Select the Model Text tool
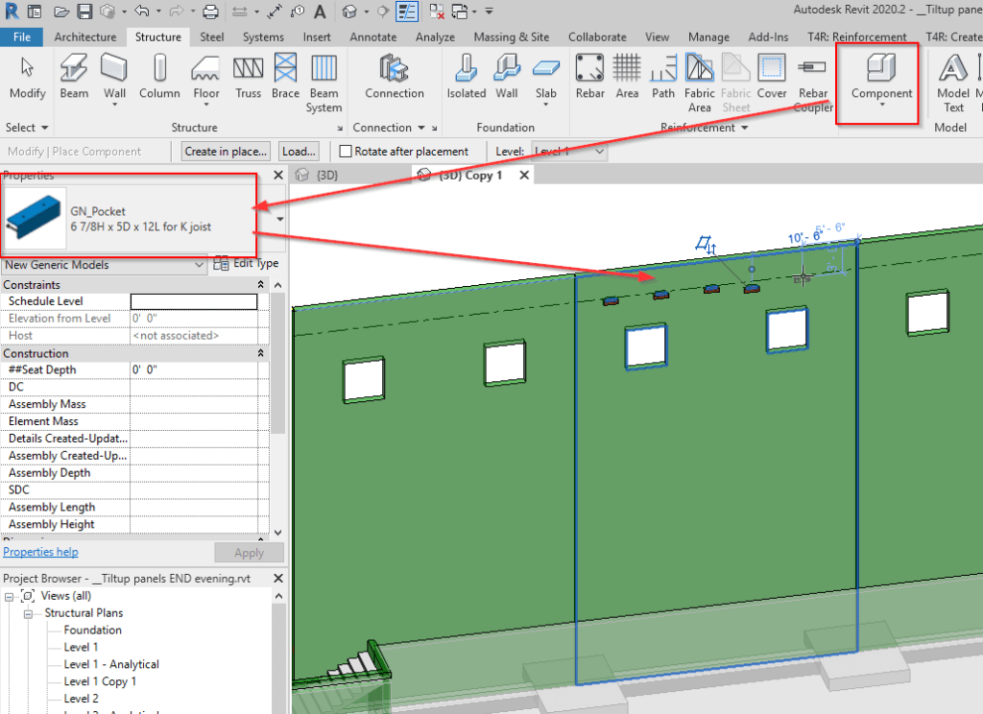Screen dimensions: 983x714 click(953, 83)
